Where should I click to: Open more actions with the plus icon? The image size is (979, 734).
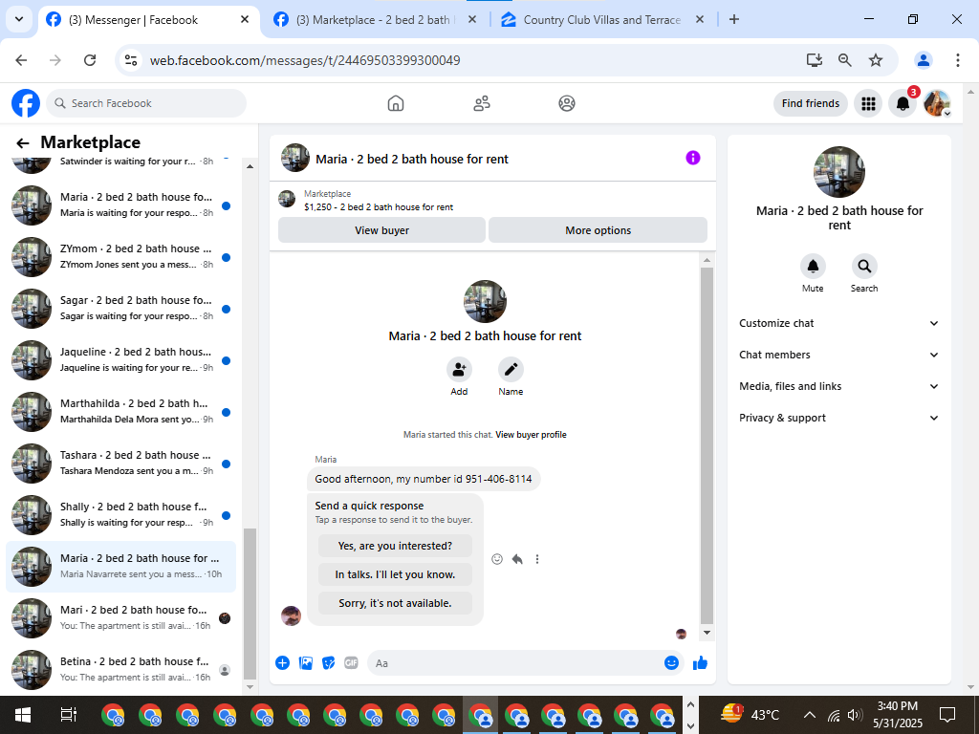click(x=282, y=663)
